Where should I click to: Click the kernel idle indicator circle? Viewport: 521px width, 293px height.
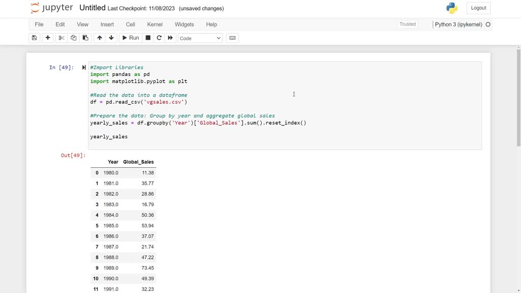[488, 24]
